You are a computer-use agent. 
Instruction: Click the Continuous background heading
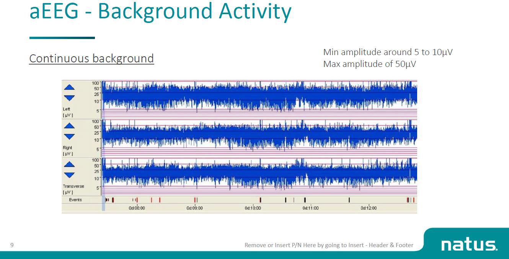coord(91,58)
